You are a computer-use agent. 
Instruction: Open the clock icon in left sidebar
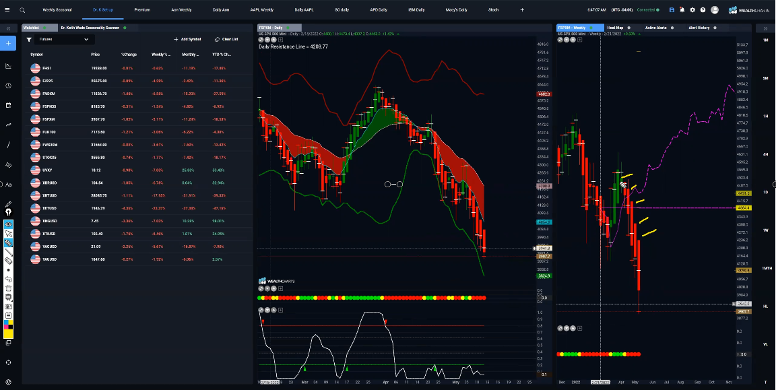pyautogui.click(x=8, y=86)
